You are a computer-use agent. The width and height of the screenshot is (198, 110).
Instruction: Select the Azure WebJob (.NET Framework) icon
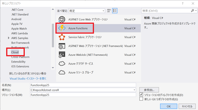point(62,55)
